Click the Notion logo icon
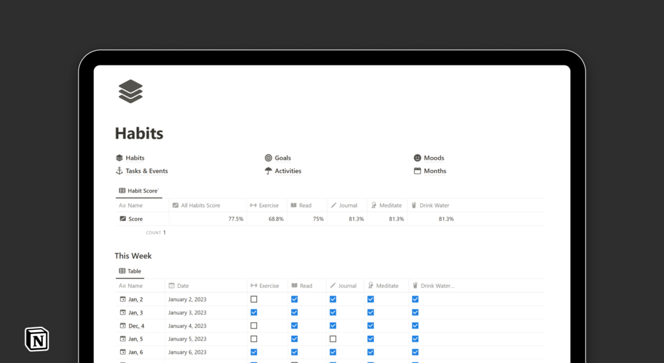The image size is (664, 363). click(x=37, y=339)
